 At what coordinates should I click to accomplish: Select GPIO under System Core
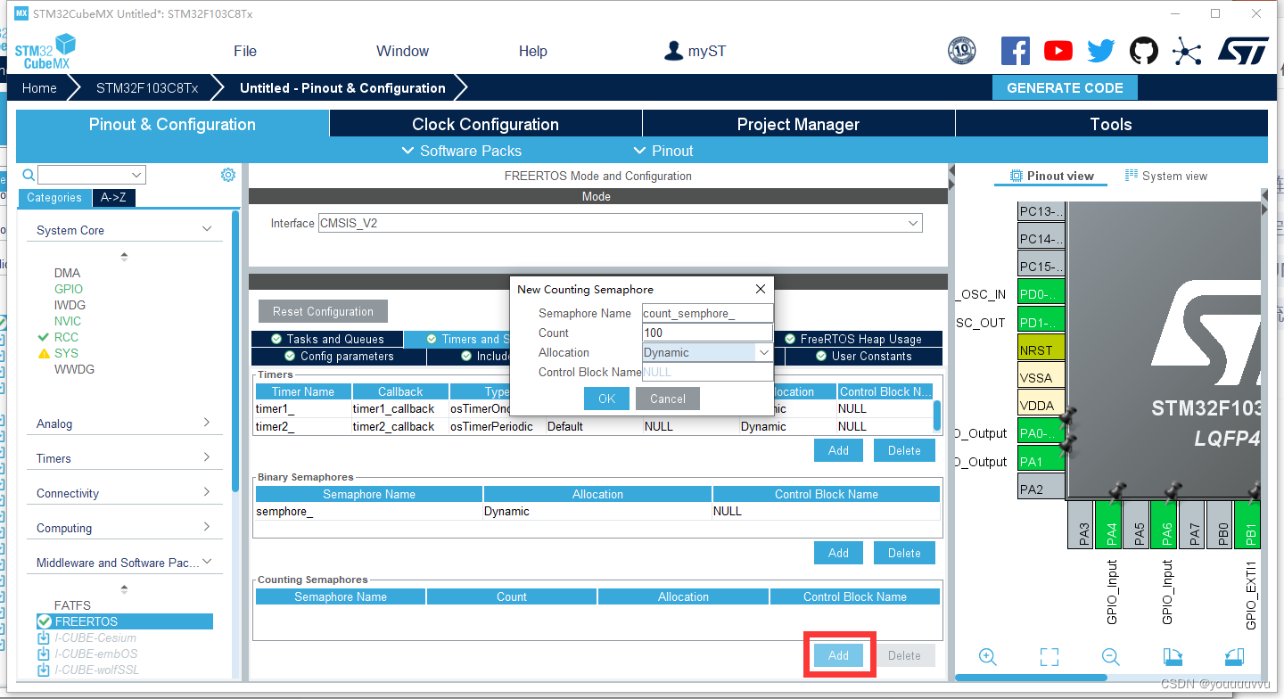coord(69,289)
